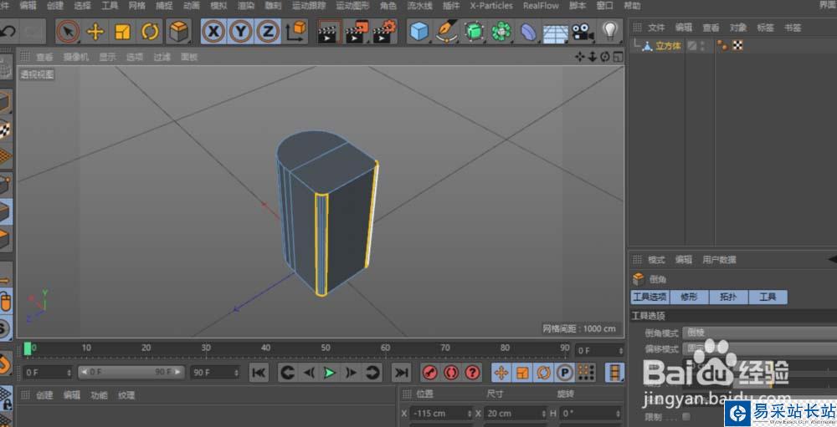Add a Camera object from the toolbar
The image size is (837, 427).
coord(582,33)
